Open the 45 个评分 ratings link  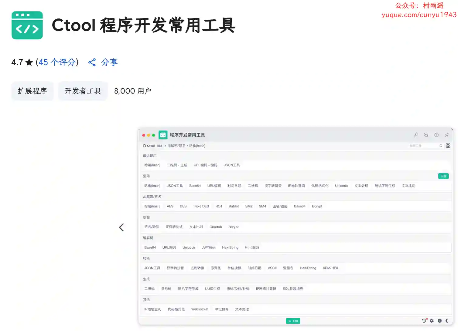[x=57, y=62]
